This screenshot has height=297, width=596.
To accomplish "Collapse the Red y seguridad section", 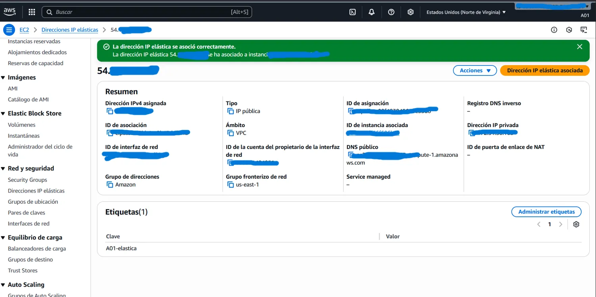I will (x=3, y=169).
